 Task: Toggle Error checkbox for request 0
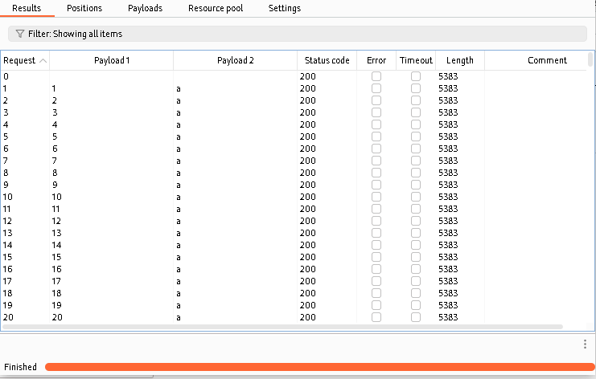(x=376, y=76)
